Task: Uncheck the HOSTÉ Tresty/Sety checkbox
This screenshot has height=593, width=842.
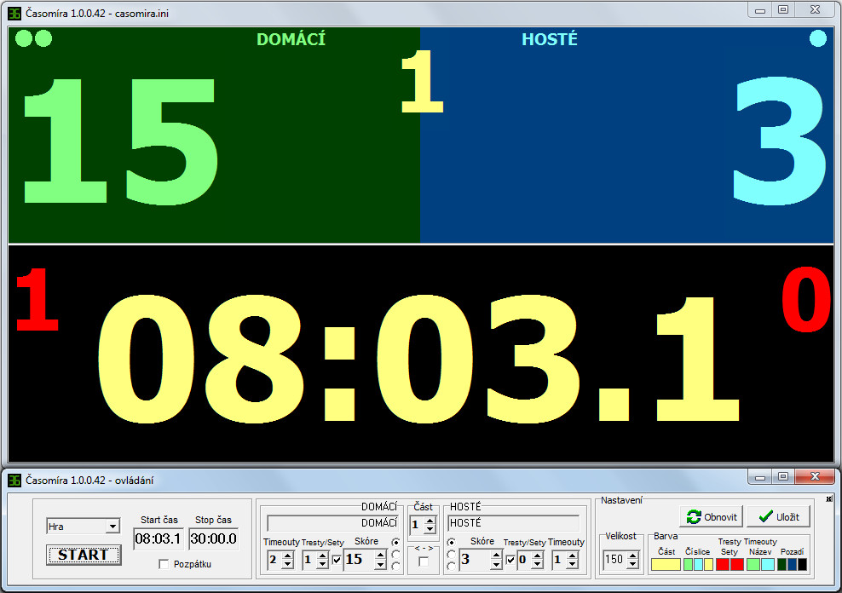Action: 510,561
